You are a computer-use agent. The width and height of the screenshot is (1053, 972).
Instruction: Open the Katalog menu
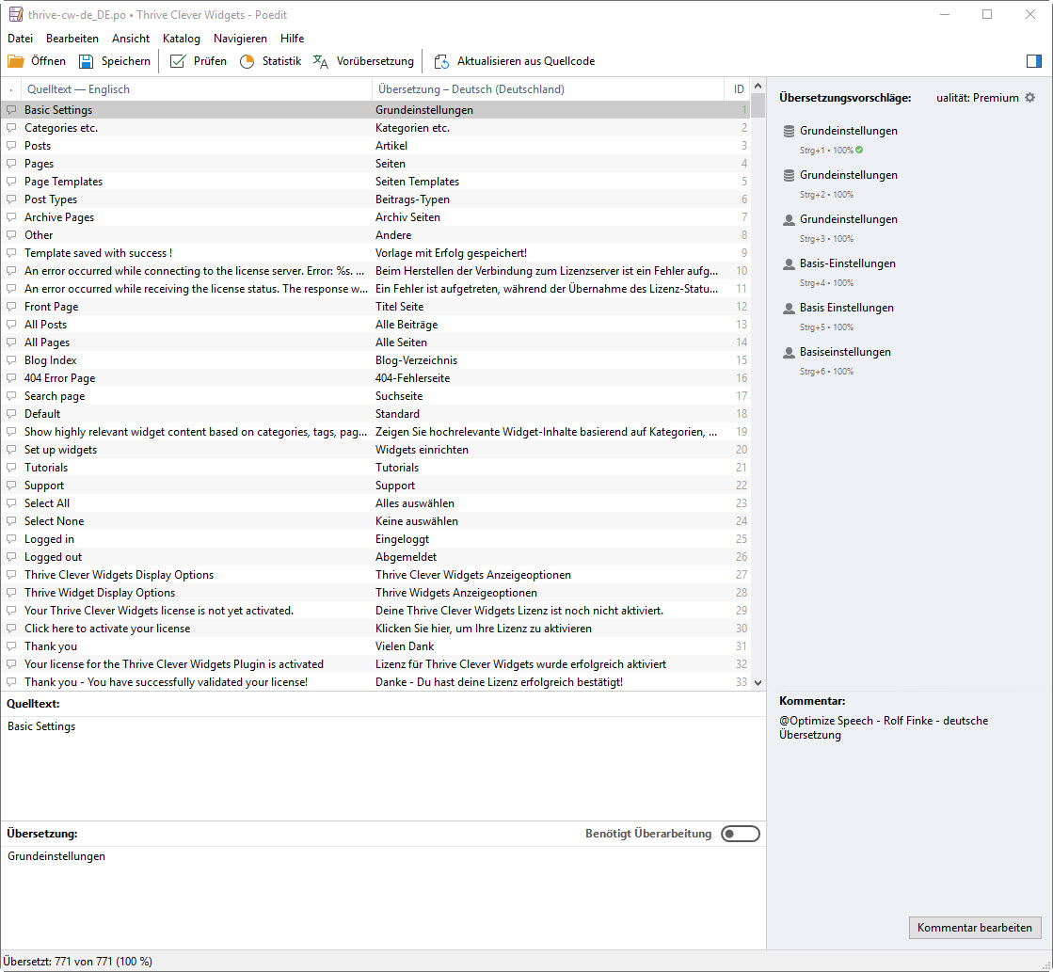coord(182,39)
